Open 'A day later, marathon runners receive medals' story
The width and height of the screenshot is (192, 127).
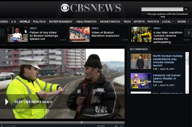click(168, 37)
